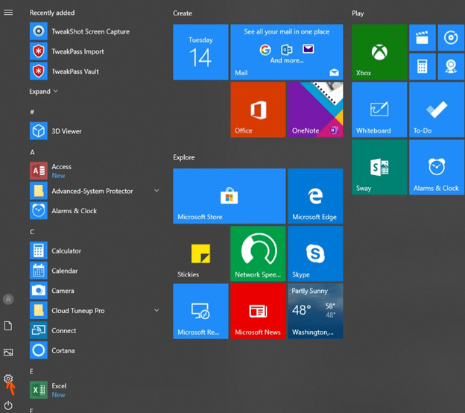Open the Groove Music disc tile
This screenshot has width=465, height=413.
click(451, 38)
